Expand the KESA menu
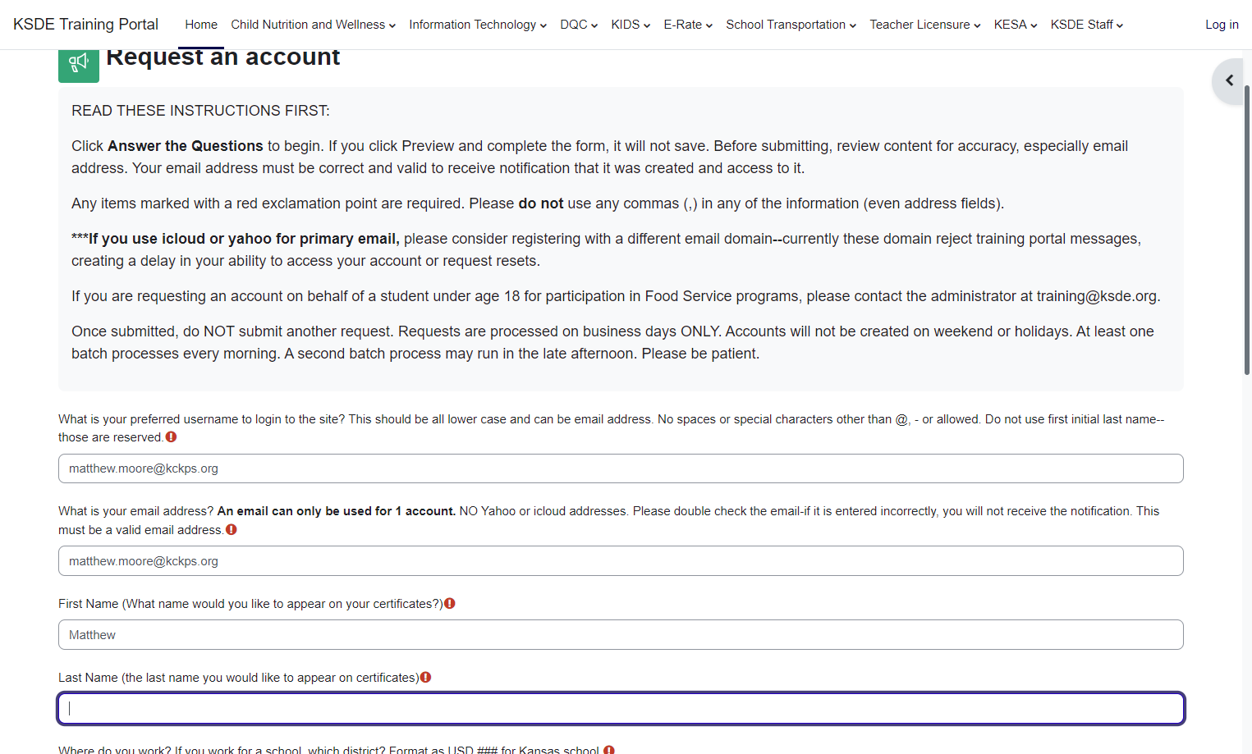 [x=1016, y=25]
